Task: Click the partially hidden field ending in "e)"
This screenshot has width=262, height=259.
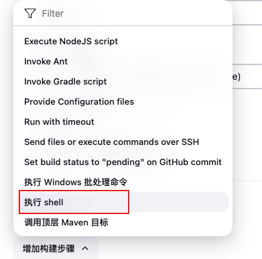Action: click(x=247, y=76)
